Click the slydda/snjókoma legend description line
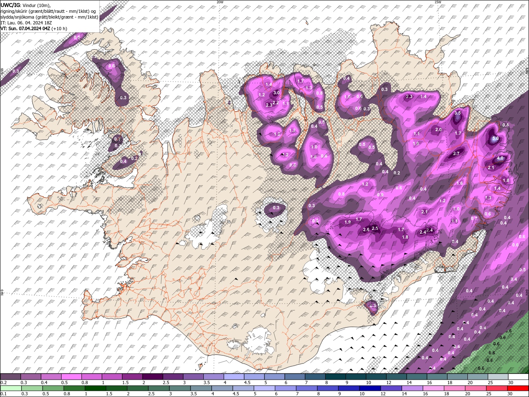The width and height of the screenshot is (529, 397). (49, 17)
